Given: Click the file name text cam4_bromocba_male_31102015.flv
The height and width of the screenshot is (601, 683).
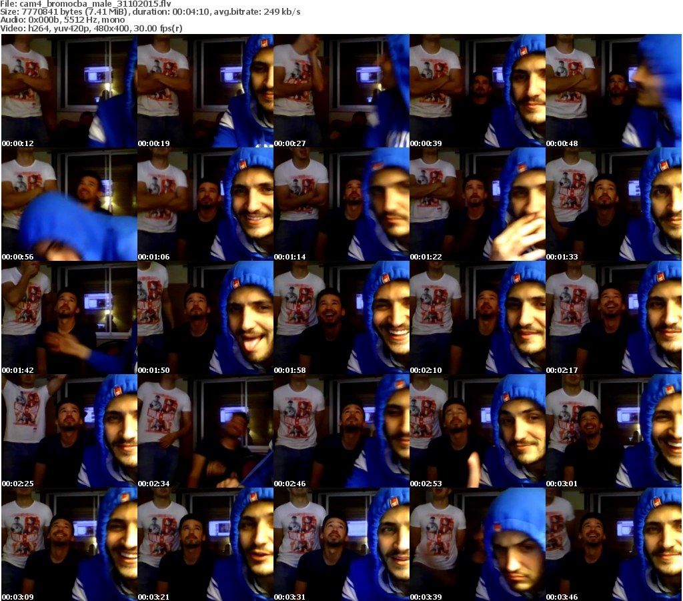Looking at the screenshot, I should tap(95, 3).
